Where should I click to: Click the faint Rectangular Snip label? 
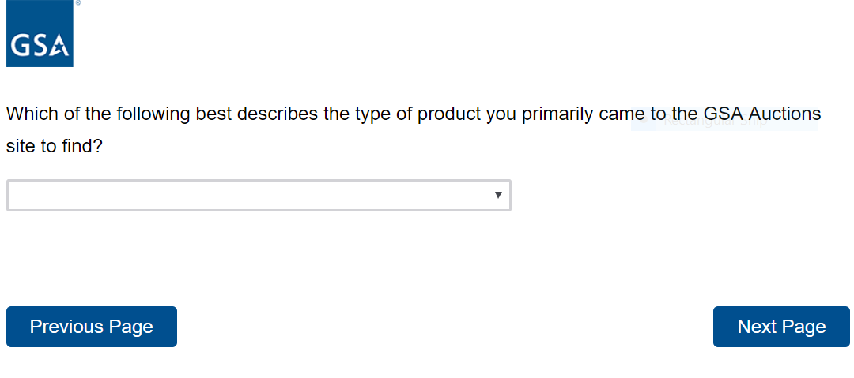(x=716, y=122)
